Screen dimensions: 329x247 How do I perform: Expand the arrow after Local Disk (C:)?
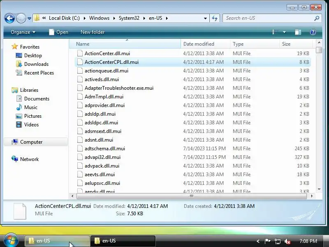click(x=84, y=18)
